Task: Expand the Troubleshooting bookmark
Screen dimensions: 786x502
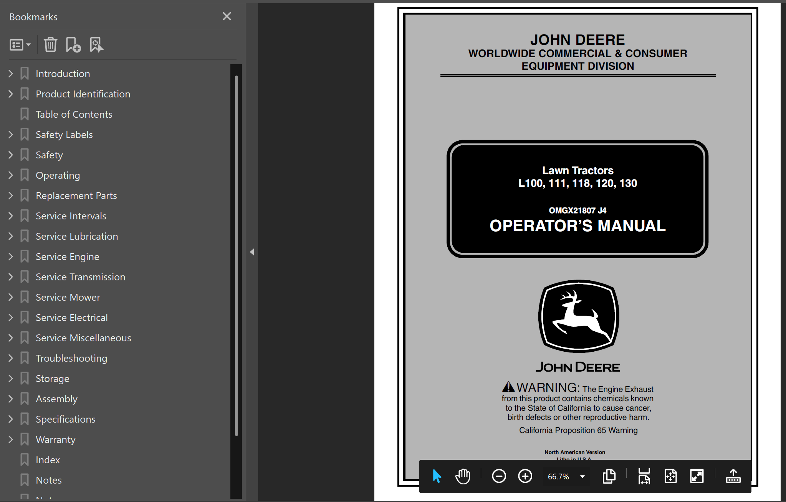Action: coord(11,358)
